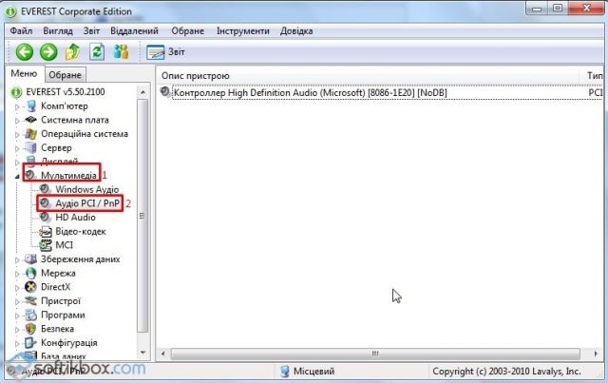Go forward with the green right arrow
The height and width of the screenshot is (383, 608).
pyautogui.click(x=48, y=52)
